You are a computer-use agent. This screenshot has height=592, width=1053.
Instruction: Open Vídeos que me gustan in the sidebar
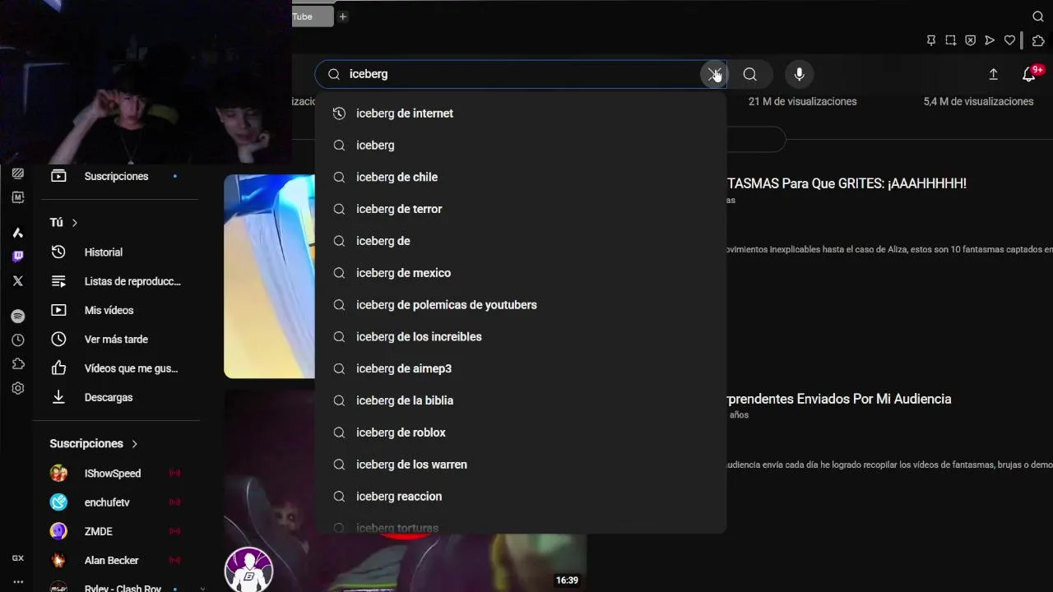[116, 368]
